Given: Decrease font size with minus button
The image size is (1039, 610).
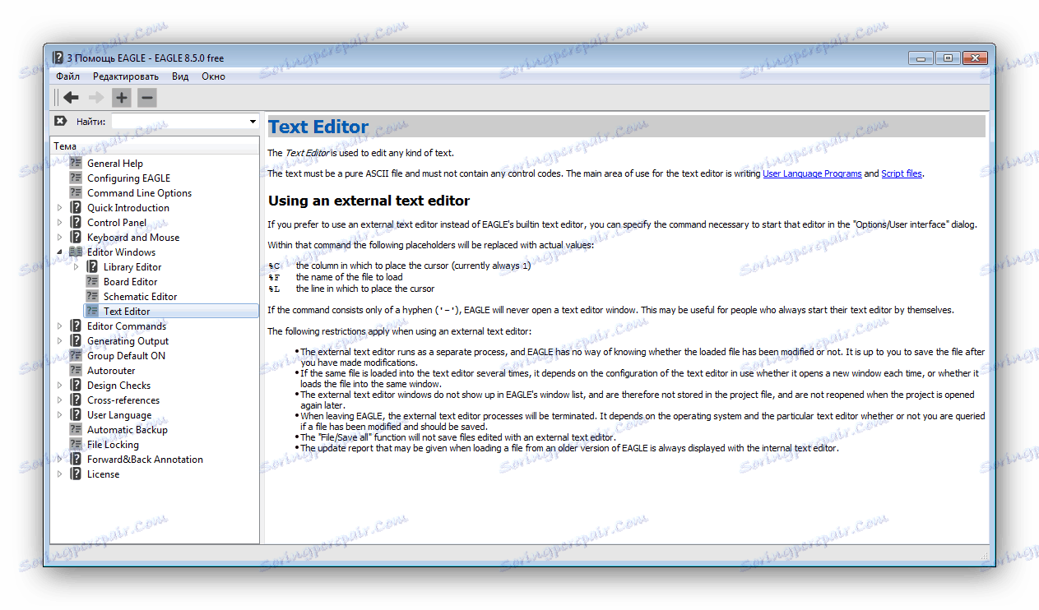Looking at the screenshot, I should pyautogui.click(x=146, y=98).
